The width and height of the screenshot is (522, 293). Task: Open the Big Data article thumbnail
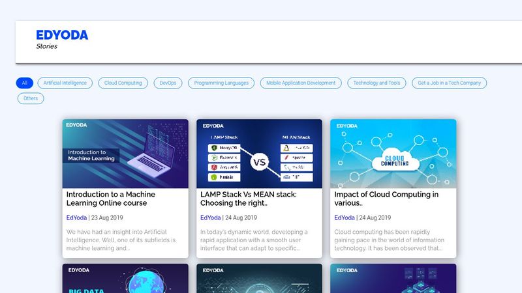(125, 279)
